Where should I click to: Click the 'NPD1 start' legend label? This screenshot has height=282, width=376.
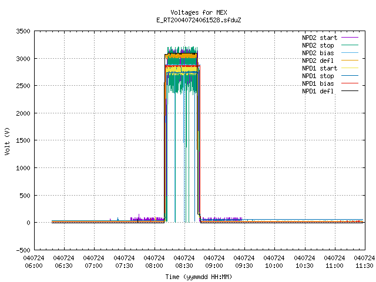(320, 68)
